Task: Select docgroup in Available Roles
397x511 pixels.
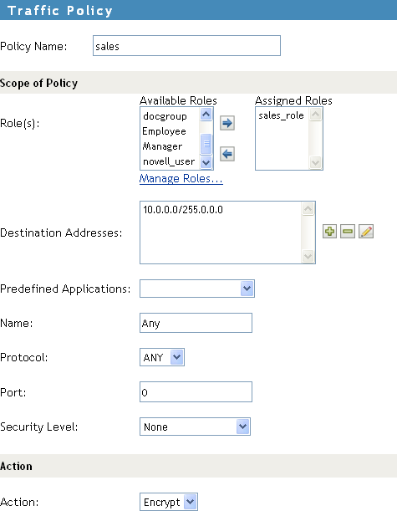Action: (x=165, y=116)
